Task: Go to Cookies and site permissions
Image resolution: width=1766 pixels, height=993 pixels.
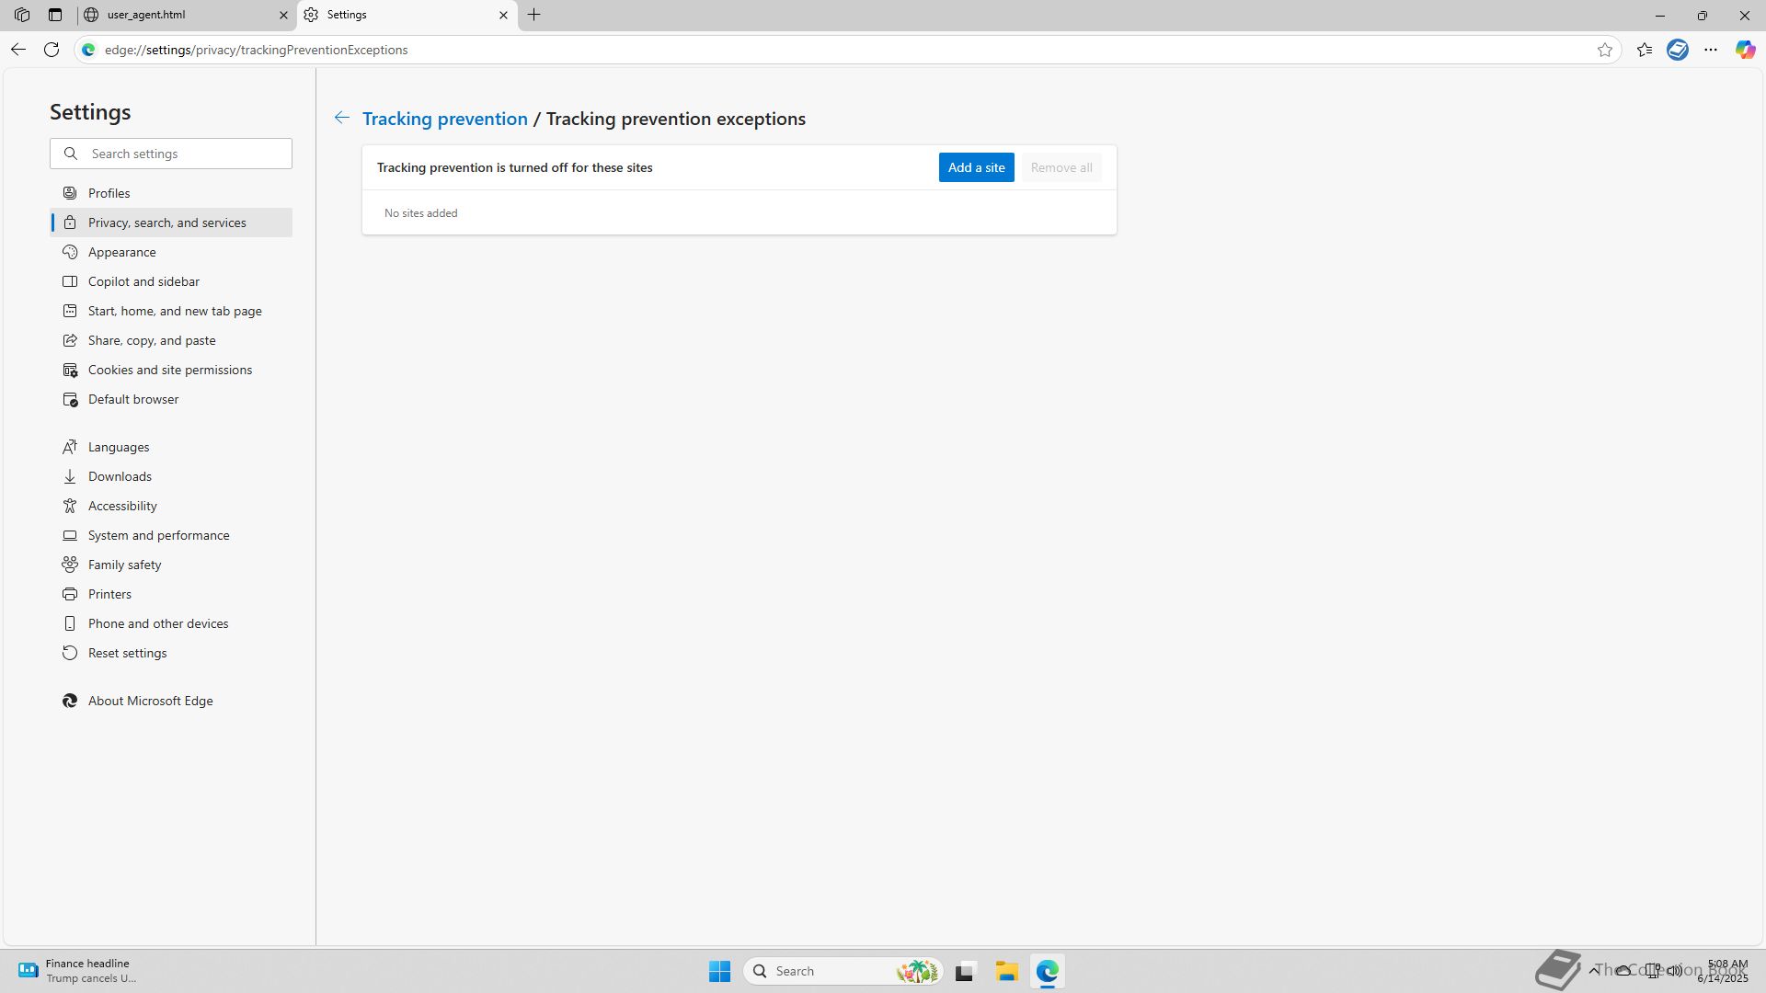Action: pyautogui.click(x=169, y=370)
